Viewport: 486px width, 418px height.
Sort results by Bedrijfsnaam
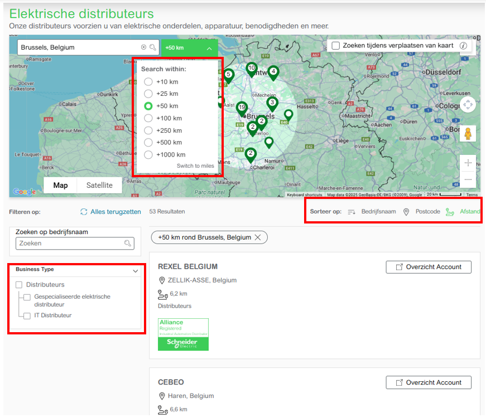(x=378, y=211)
